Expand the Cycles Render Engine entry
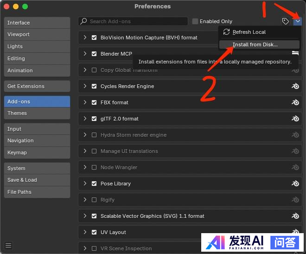 point(85,86)
